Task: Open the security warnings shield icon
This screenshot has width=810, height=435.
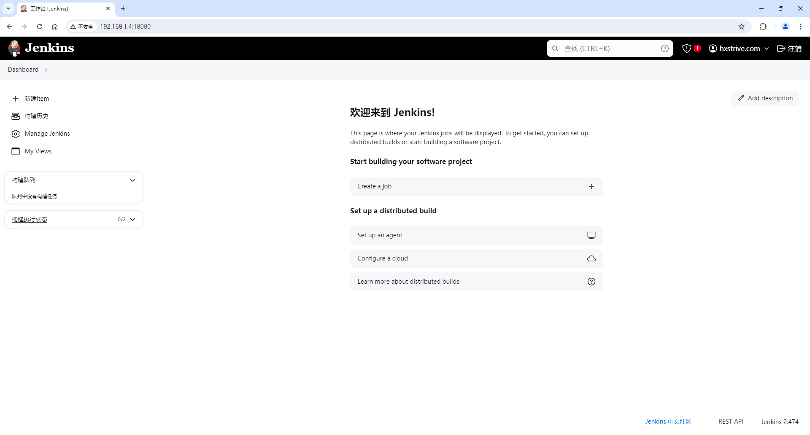Action: click(687, 48)
